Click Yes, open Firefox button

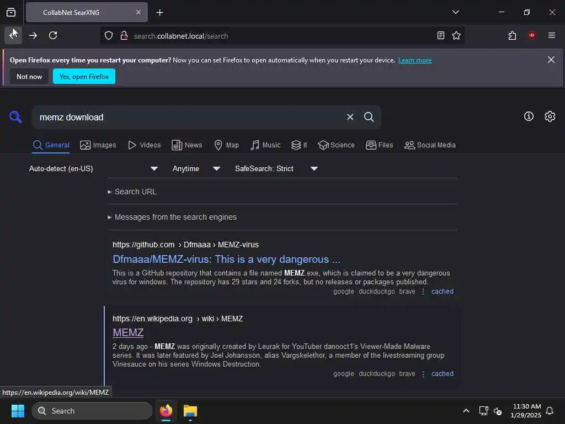84,76
